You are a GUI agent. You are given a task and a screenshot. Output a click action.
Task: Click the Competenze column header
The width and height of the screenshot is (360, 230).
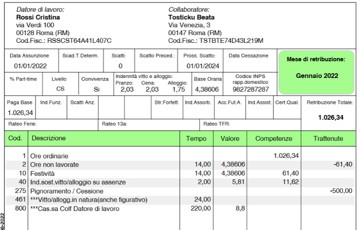(x=274, y=138)
